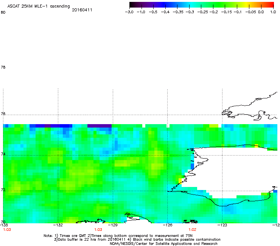280x246 pixels.
Task: Click the longitude label -129
Action: click(113, 225)
